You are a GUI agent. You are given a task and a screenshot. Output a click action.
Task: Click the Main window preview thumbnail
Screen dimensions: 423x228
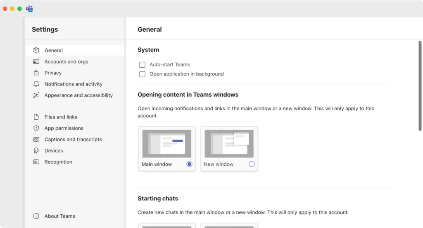tap(167, 144)
